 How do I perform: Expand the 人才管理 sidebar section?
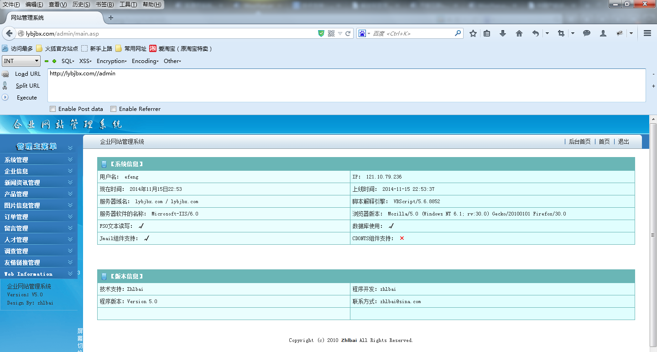point(39,240)
